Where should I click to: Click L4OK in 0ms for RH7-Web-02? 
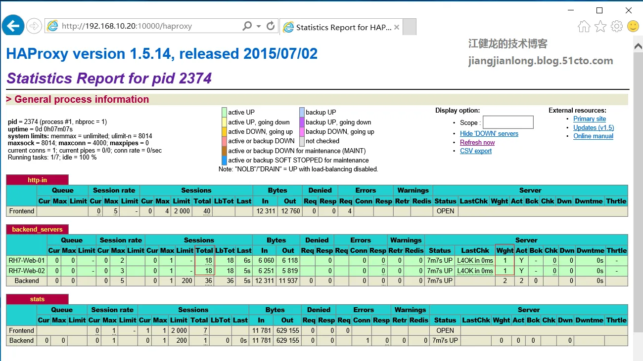tap(475, 271)
